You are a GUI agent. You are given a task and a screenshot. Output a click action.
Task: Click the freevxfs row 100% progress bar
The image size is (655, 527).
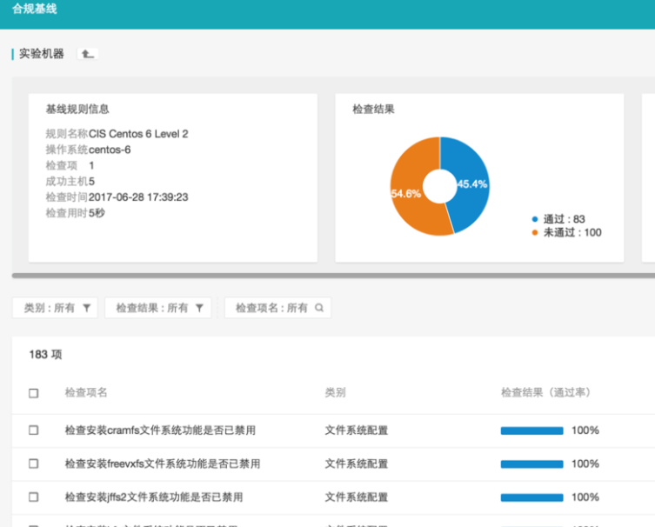pyautogui.click(x=531, y=464)
